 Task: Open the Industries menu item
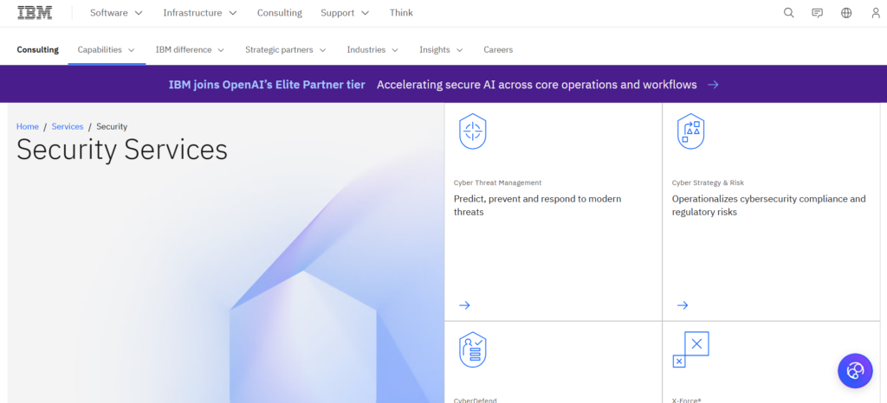tap(372, 49)
